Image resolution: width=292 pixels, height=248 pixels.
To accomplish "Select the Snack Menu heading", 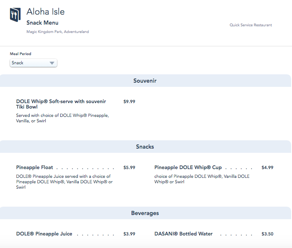I will point(42,23).
